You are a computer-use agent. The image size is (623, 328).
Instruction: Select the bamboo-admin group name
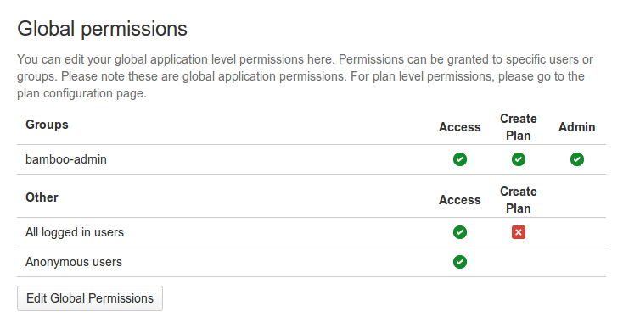(66, 159)
